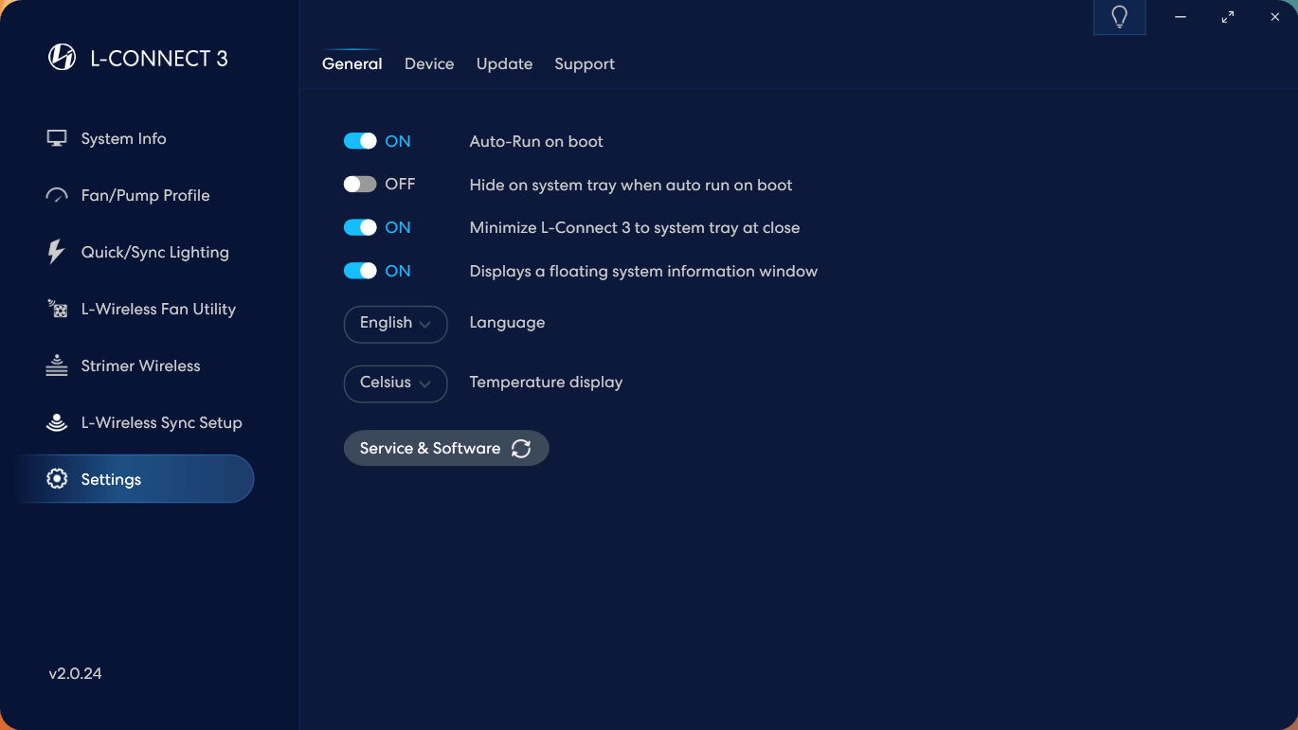
Task: Open the English language dropdown
Action: [395, 324]
